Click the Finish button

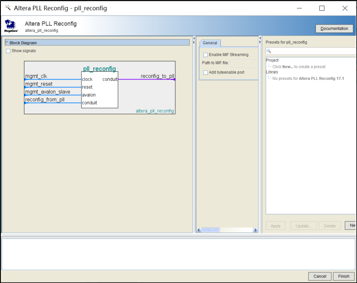[344, 276]
